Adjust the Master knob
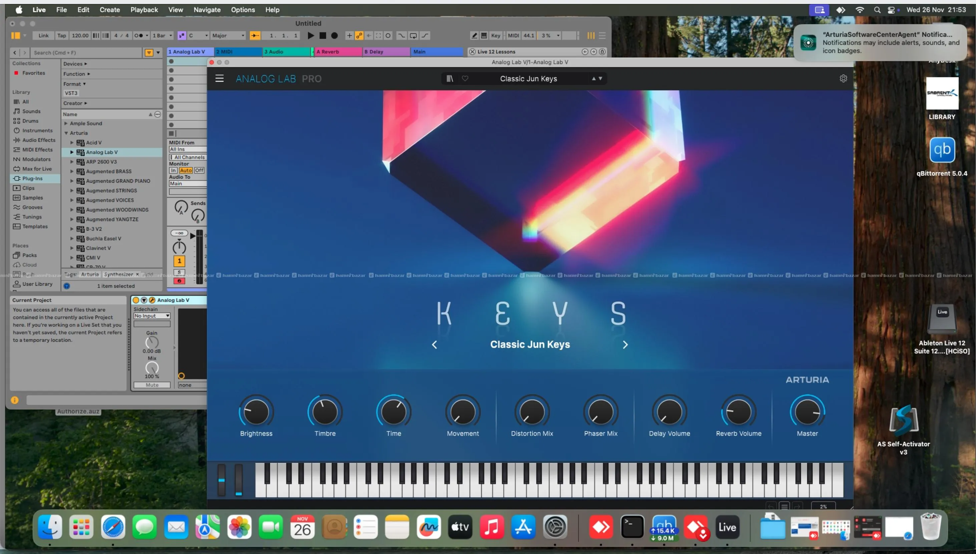 pos(807,412)
